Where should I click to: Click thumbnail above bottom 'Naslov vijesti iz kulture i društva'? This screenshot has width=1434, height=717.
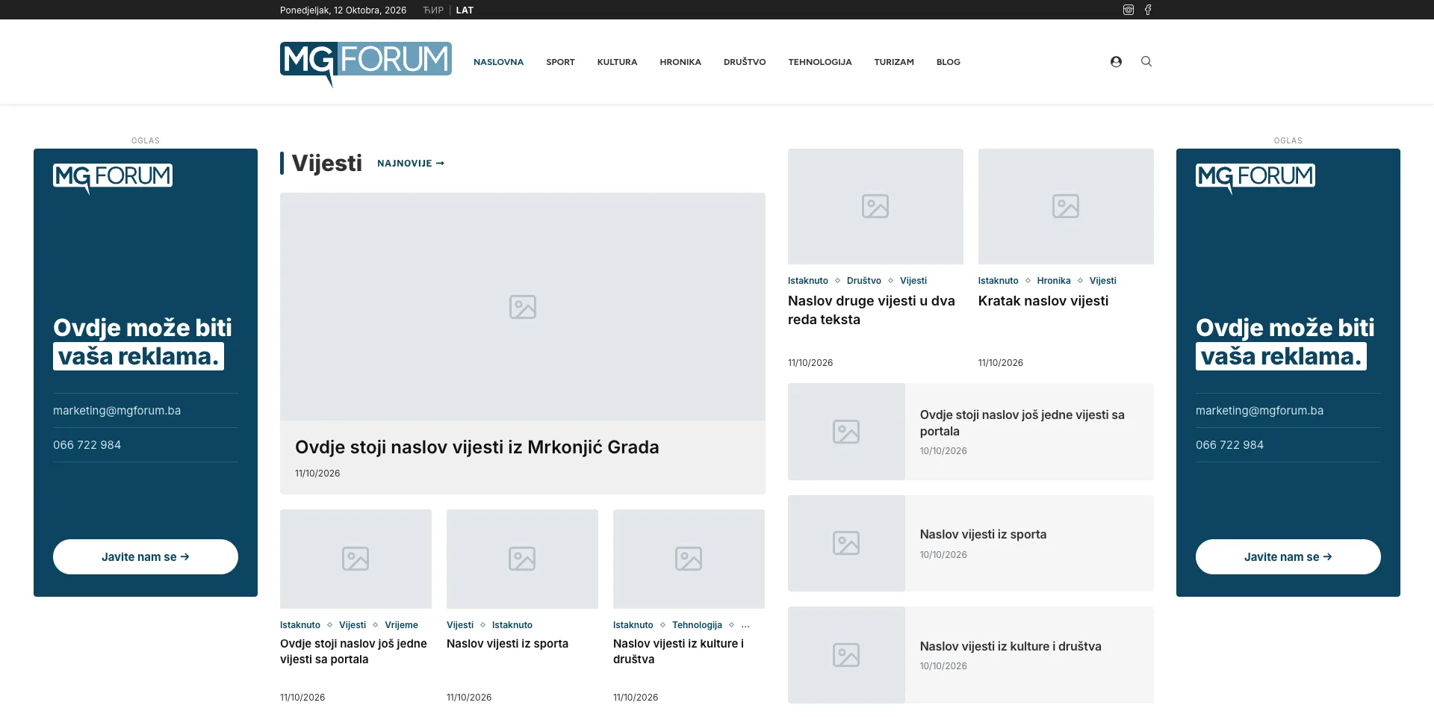point(689,559)
